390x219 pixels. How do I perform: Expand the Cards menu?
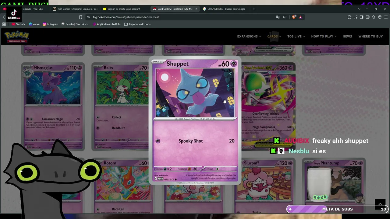click(x=274, y=36)
